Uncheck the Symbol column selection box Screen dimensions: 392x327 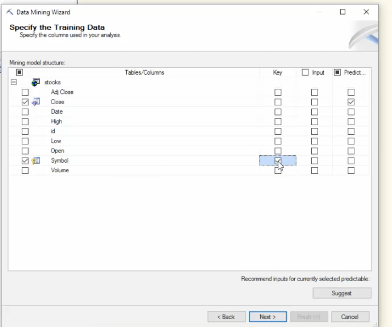(x=25, y=161)
